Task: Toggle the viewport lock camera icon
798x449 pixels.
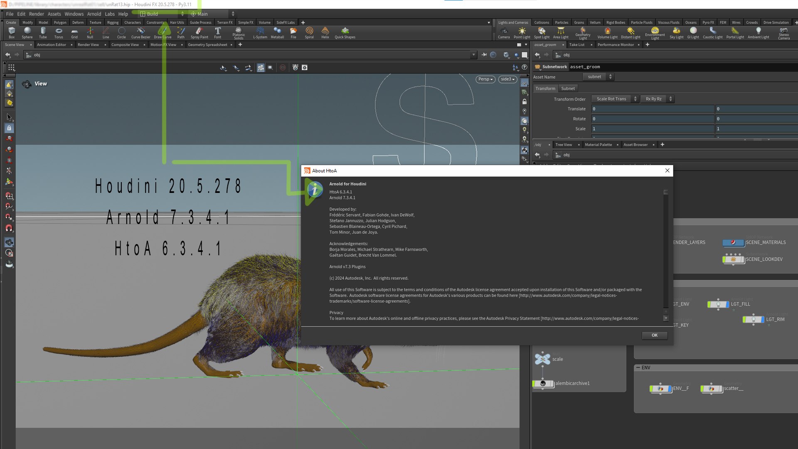Action: (525, 102)
